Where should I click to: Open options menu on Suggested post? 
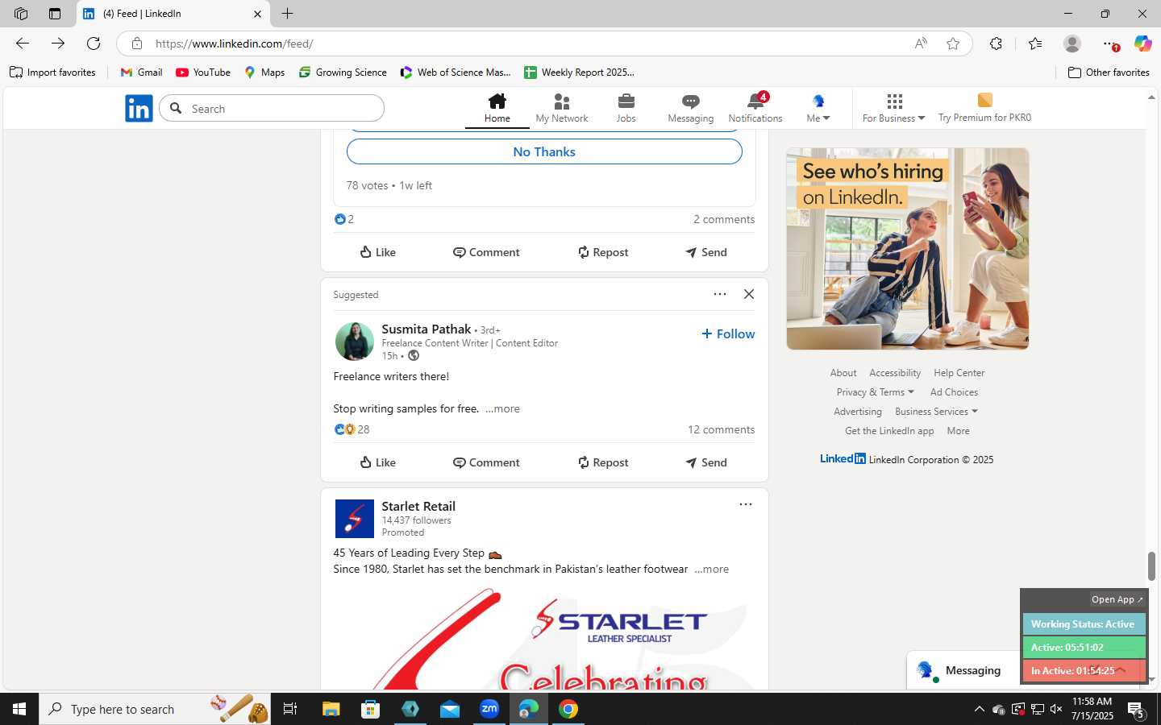pyautogui.click(x=720, y=294)
